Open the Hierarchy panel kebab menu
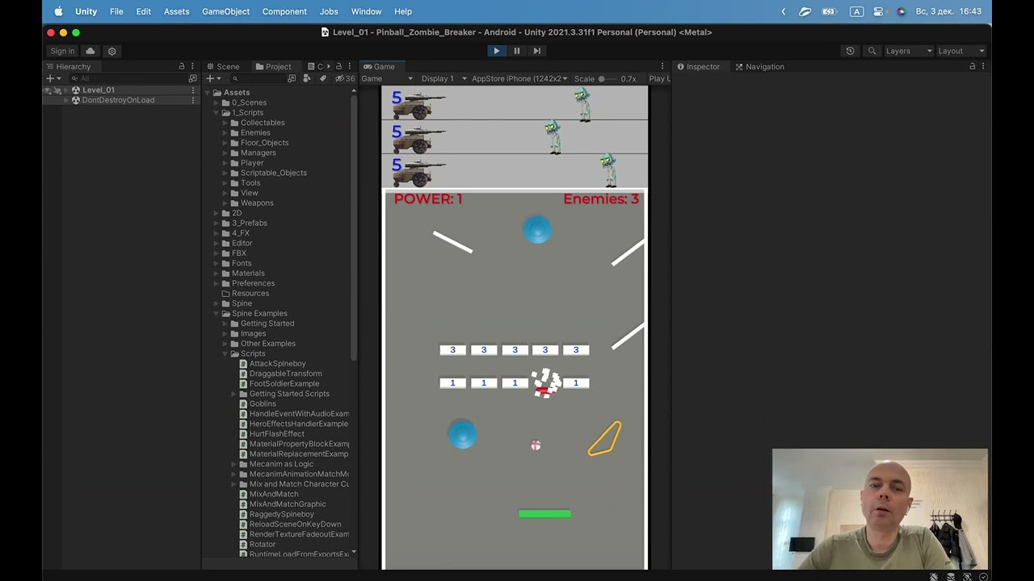1034x581 pixels. [x=192, y=66]
